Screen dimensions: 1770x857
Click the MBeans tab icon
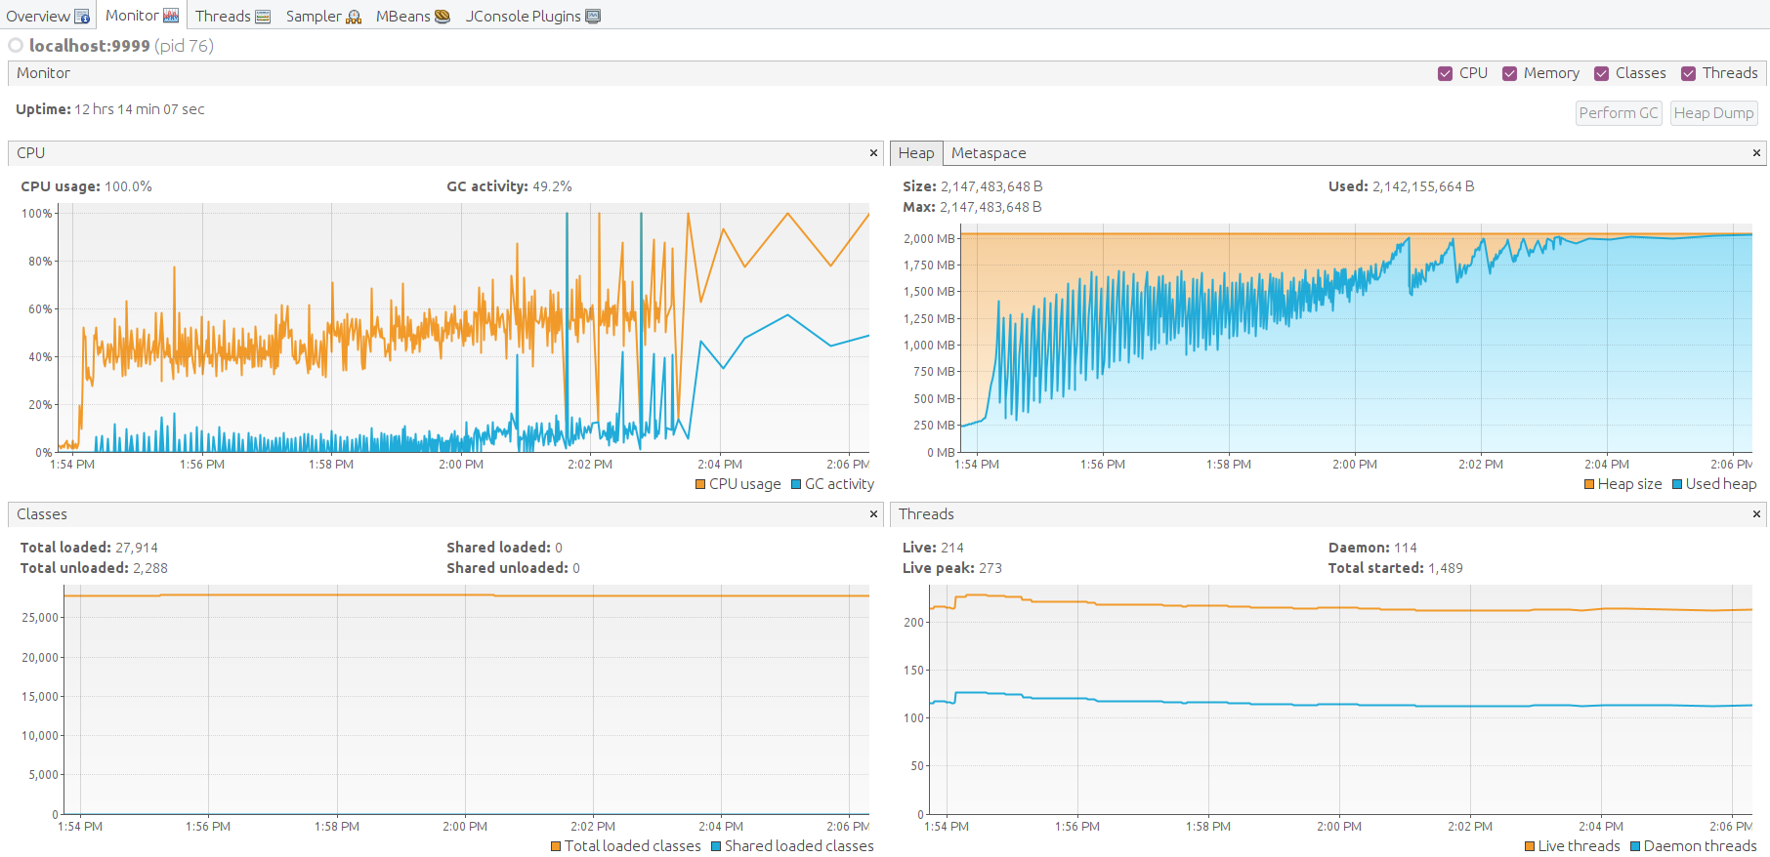pos(442,17)
